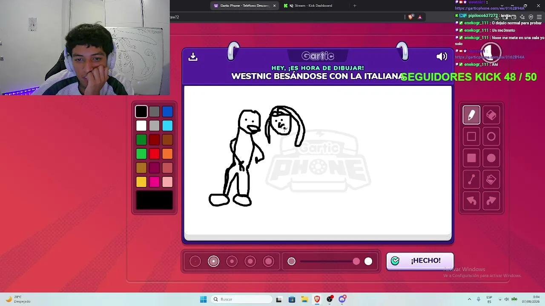Click the ¡HECHO! done button
The image size is (545, 306).
click(420, 261)
